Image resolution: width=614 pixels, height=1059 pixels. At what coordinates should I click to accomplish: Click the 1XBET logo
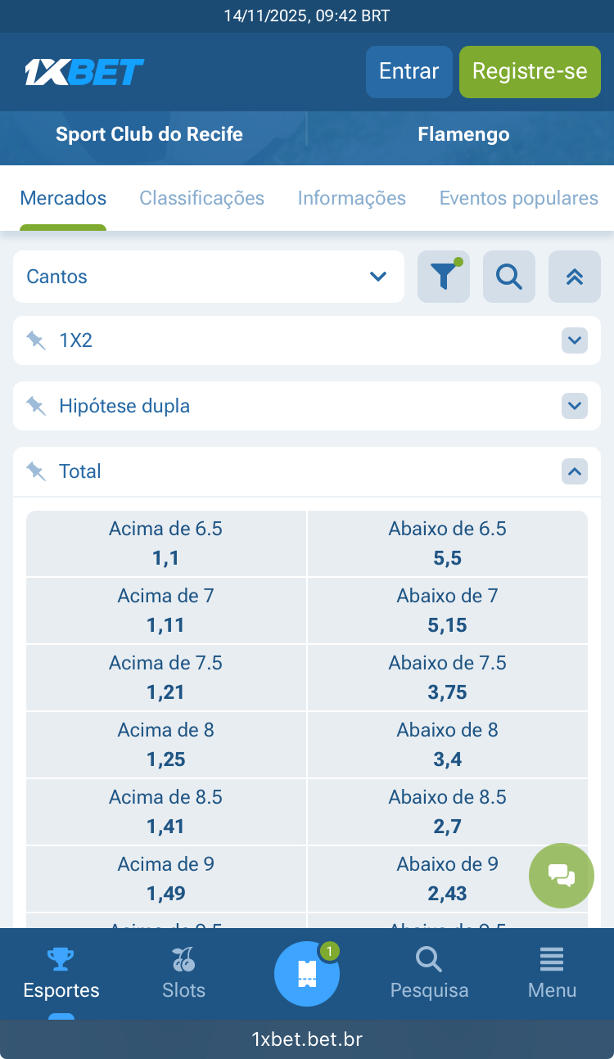[x=84, y=72]
